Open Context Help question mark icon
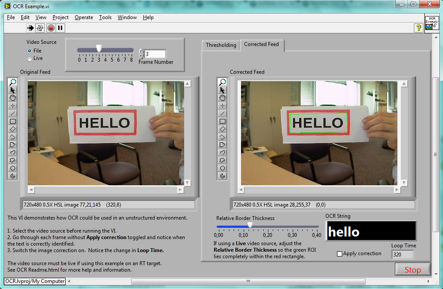This screenshot has width=443, height=289. tap(418, 28)
